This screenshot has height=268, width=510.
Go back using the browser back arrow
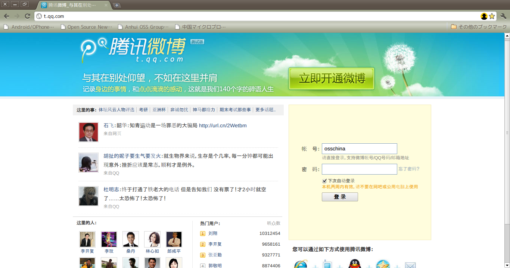pos(6,16)
